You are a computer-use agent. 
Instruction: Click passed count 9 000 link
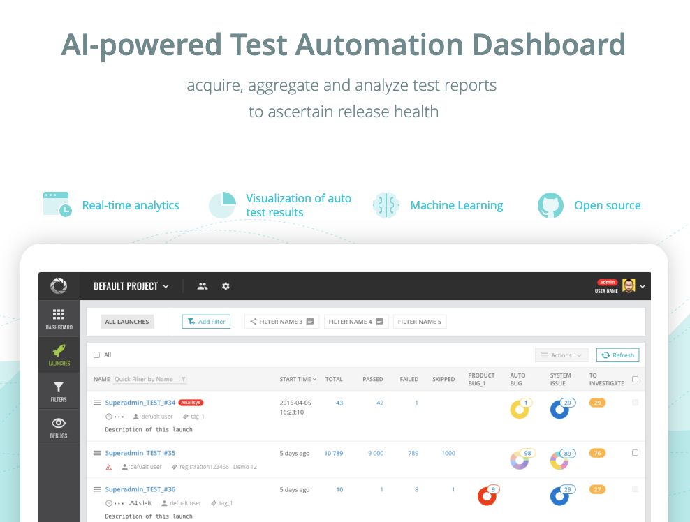376,453
